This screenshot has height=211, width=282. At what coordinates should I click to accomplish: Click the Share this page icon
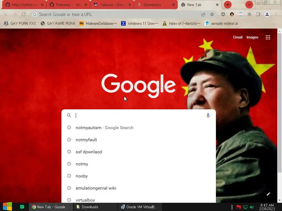pyautogui.click(x=203, y=14)
